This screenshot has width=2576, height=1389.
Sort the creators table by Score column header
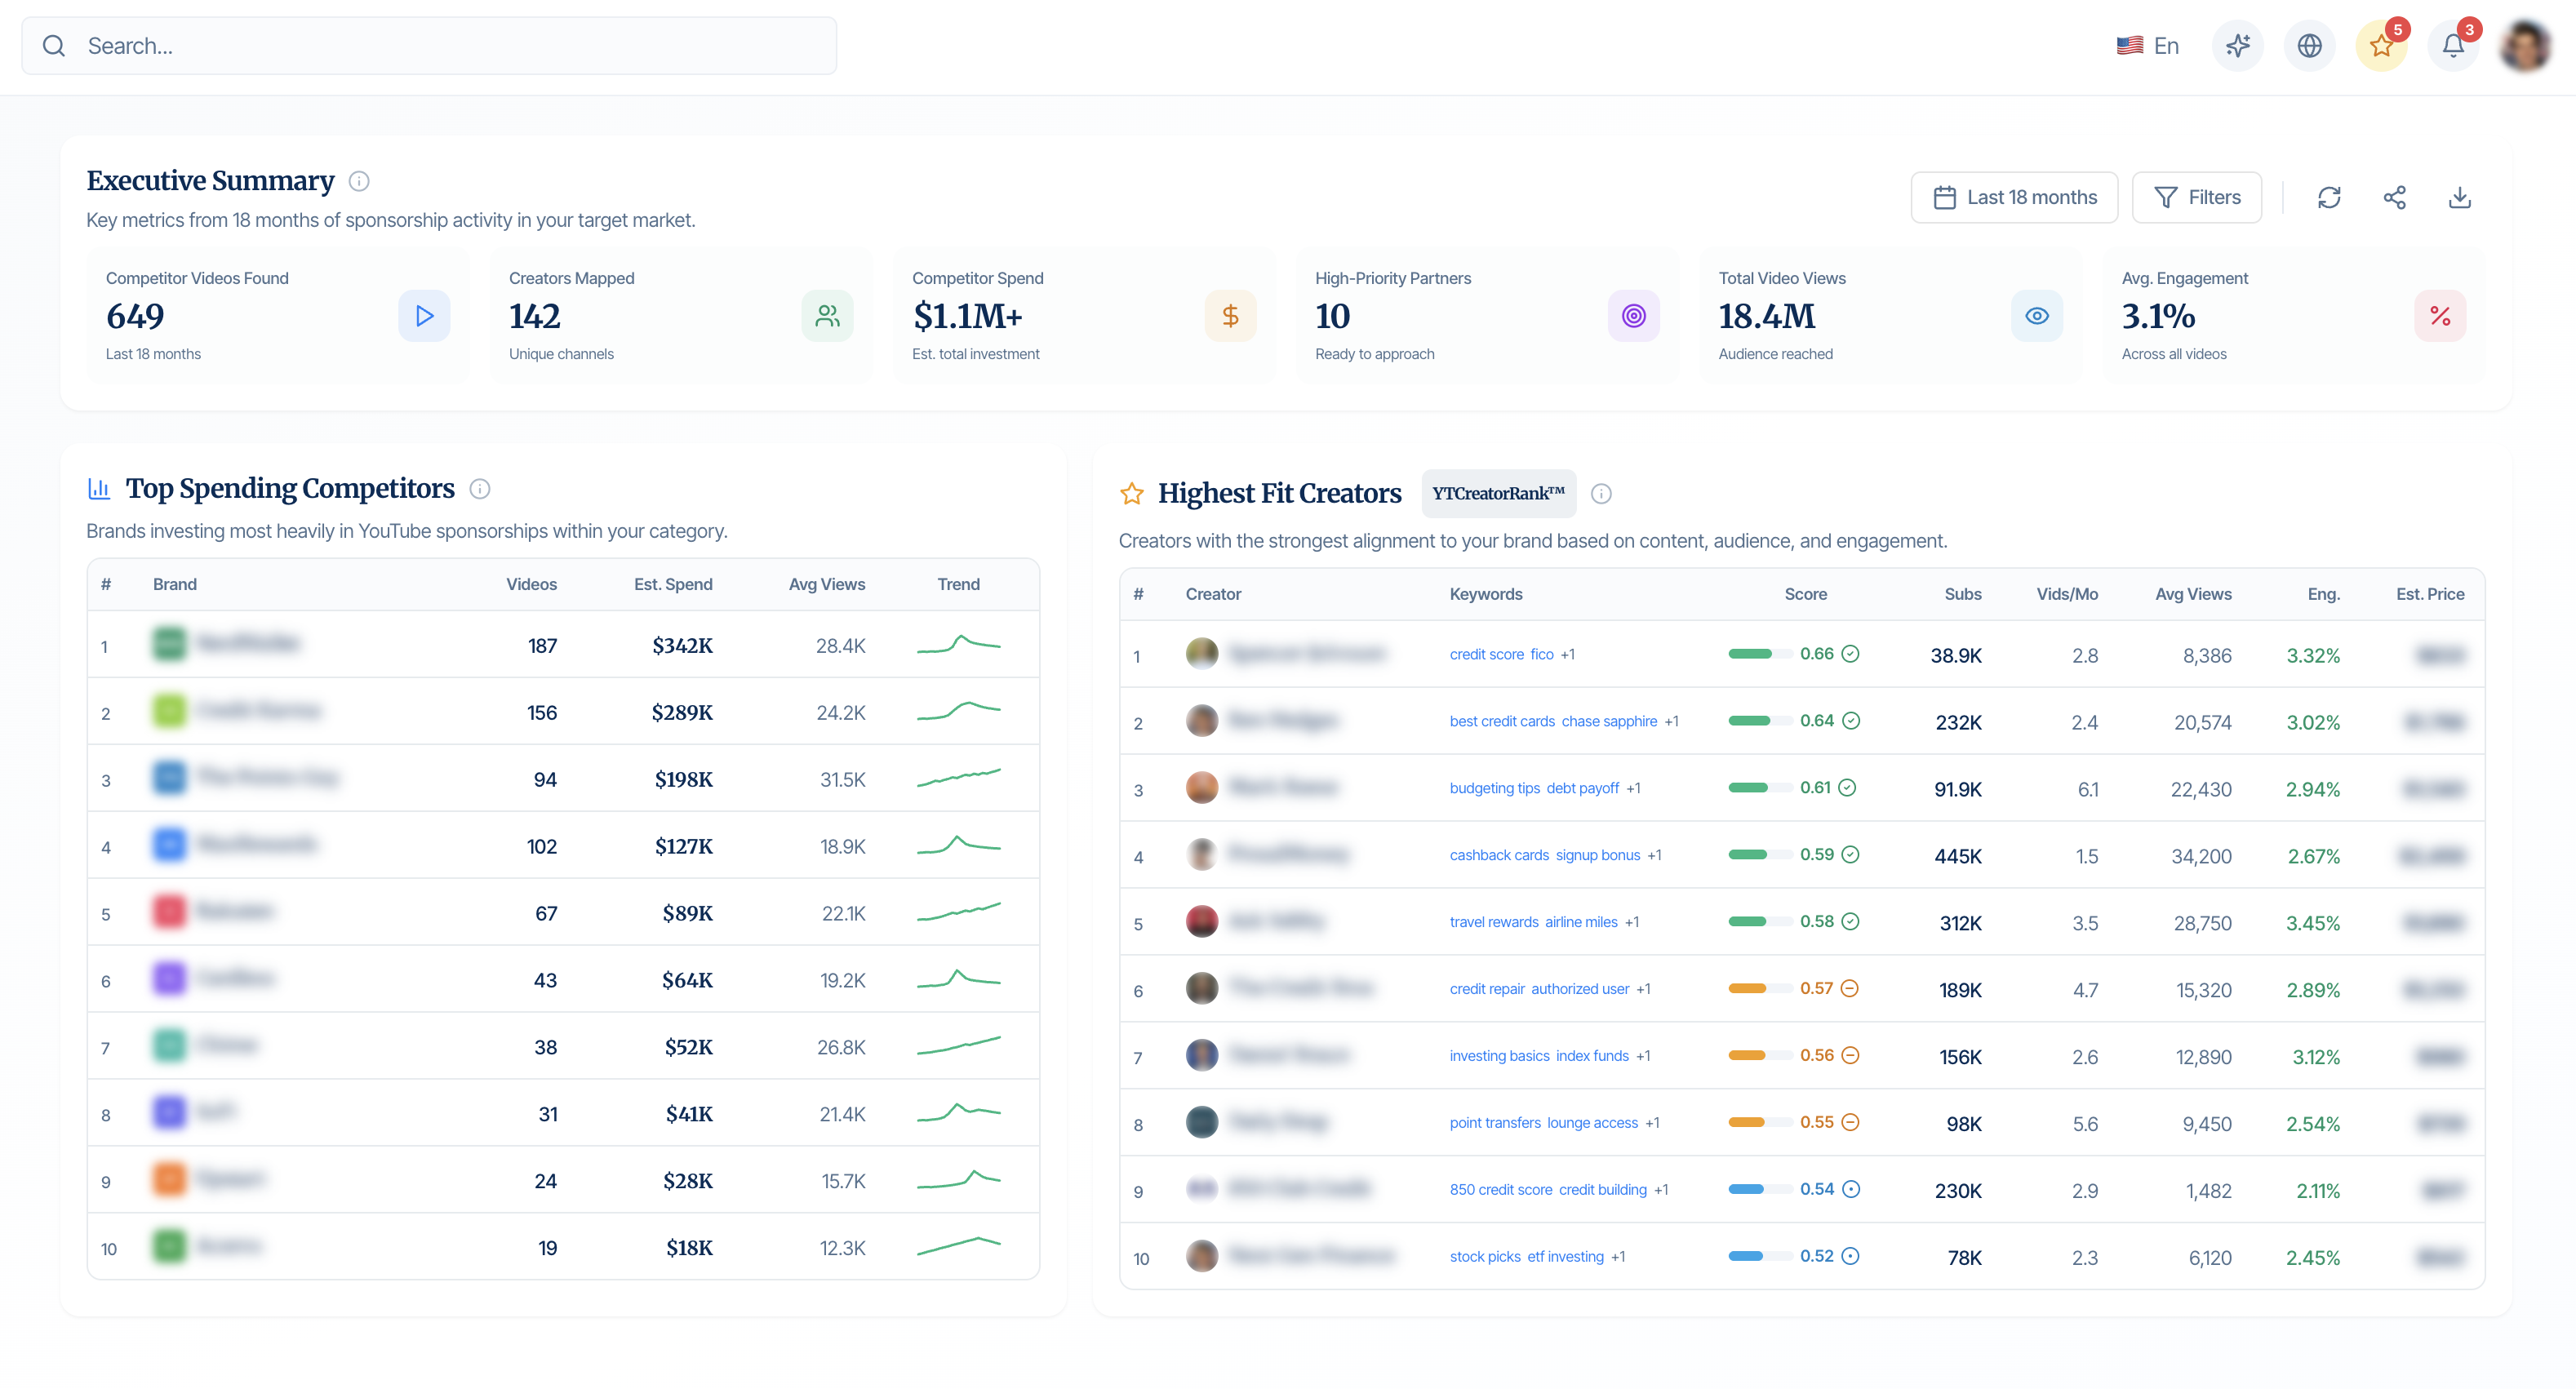1805,594
